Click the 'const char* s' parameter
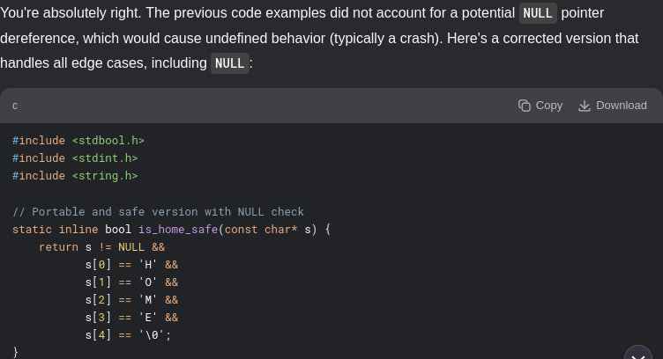Viewport: 663px width, 359px height. [270, 230]
